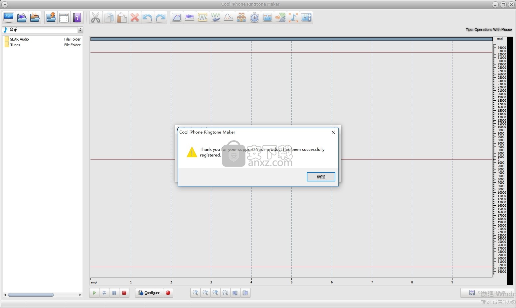516x308 pixels.
Task: Click the magnifier with blue arrow icon
Action: click(215, 293)
